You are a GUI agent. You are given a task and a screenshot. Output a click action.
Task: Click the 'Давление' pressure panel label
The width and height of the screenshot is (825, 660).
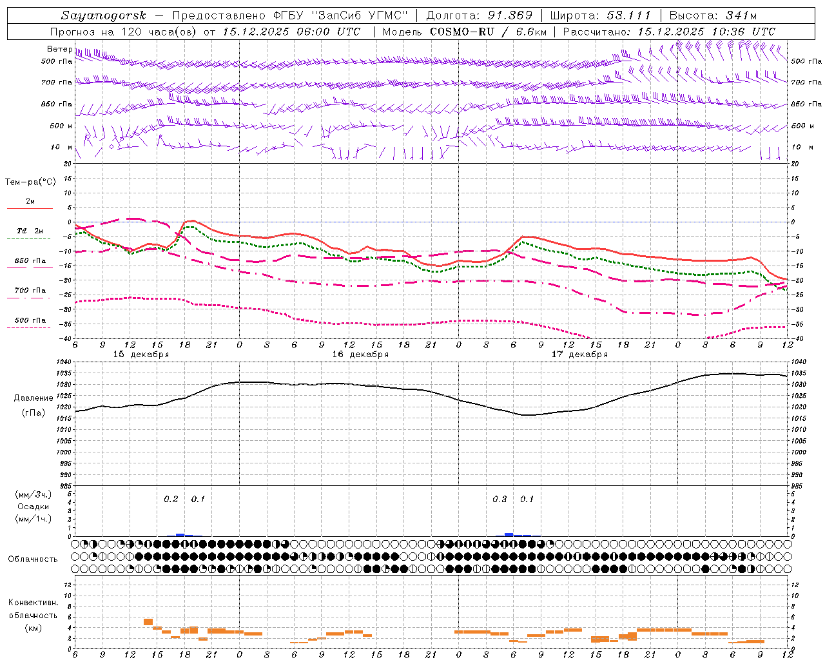(x=34, y=398)
